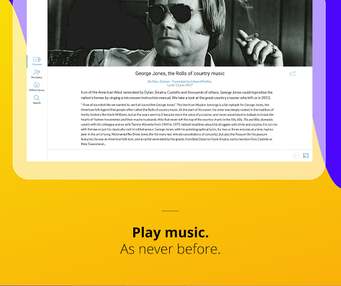Click the intro paragraph starting 'Icon of the American West'
Screen dimensions: 341x286
click(176, 95)
